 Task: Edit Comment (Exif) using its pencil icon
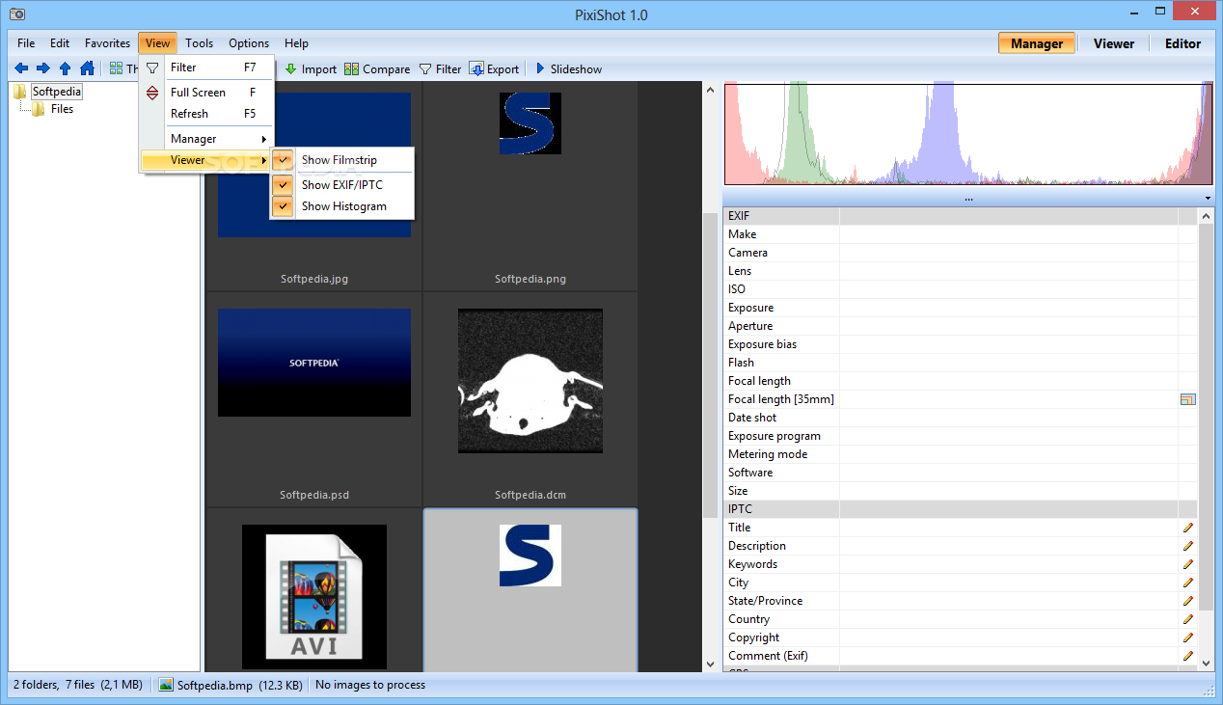tap(1187, 656)
